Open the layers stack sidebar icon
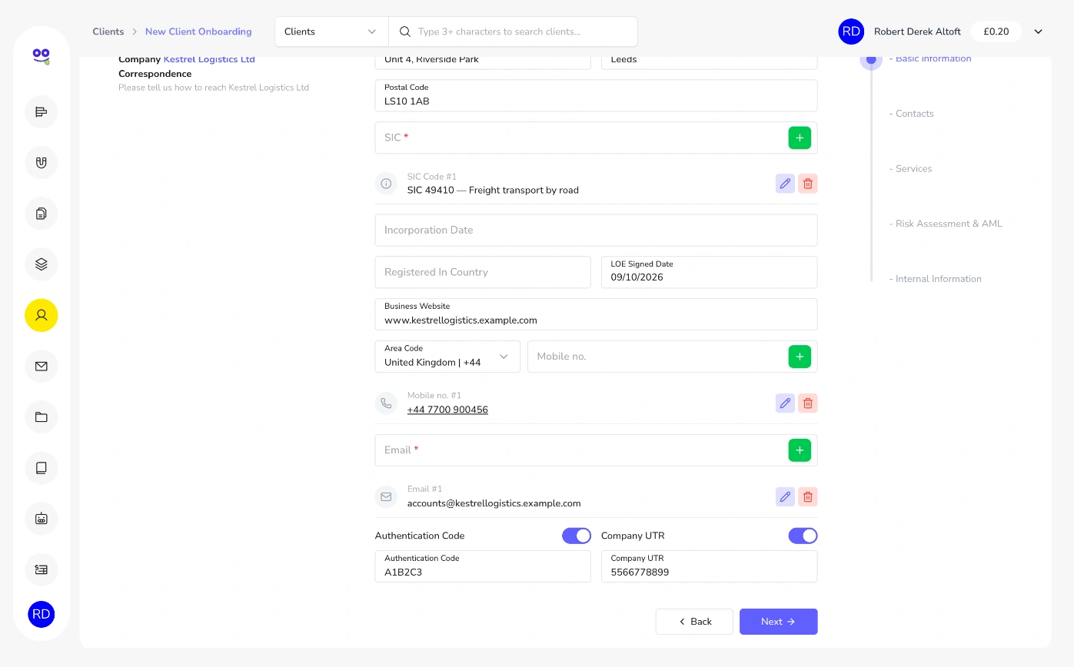1074x667 pixels. click(42, 264)
